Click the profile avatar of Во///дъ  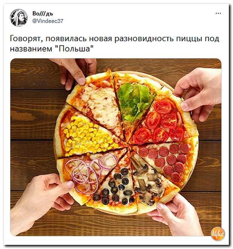19,18
